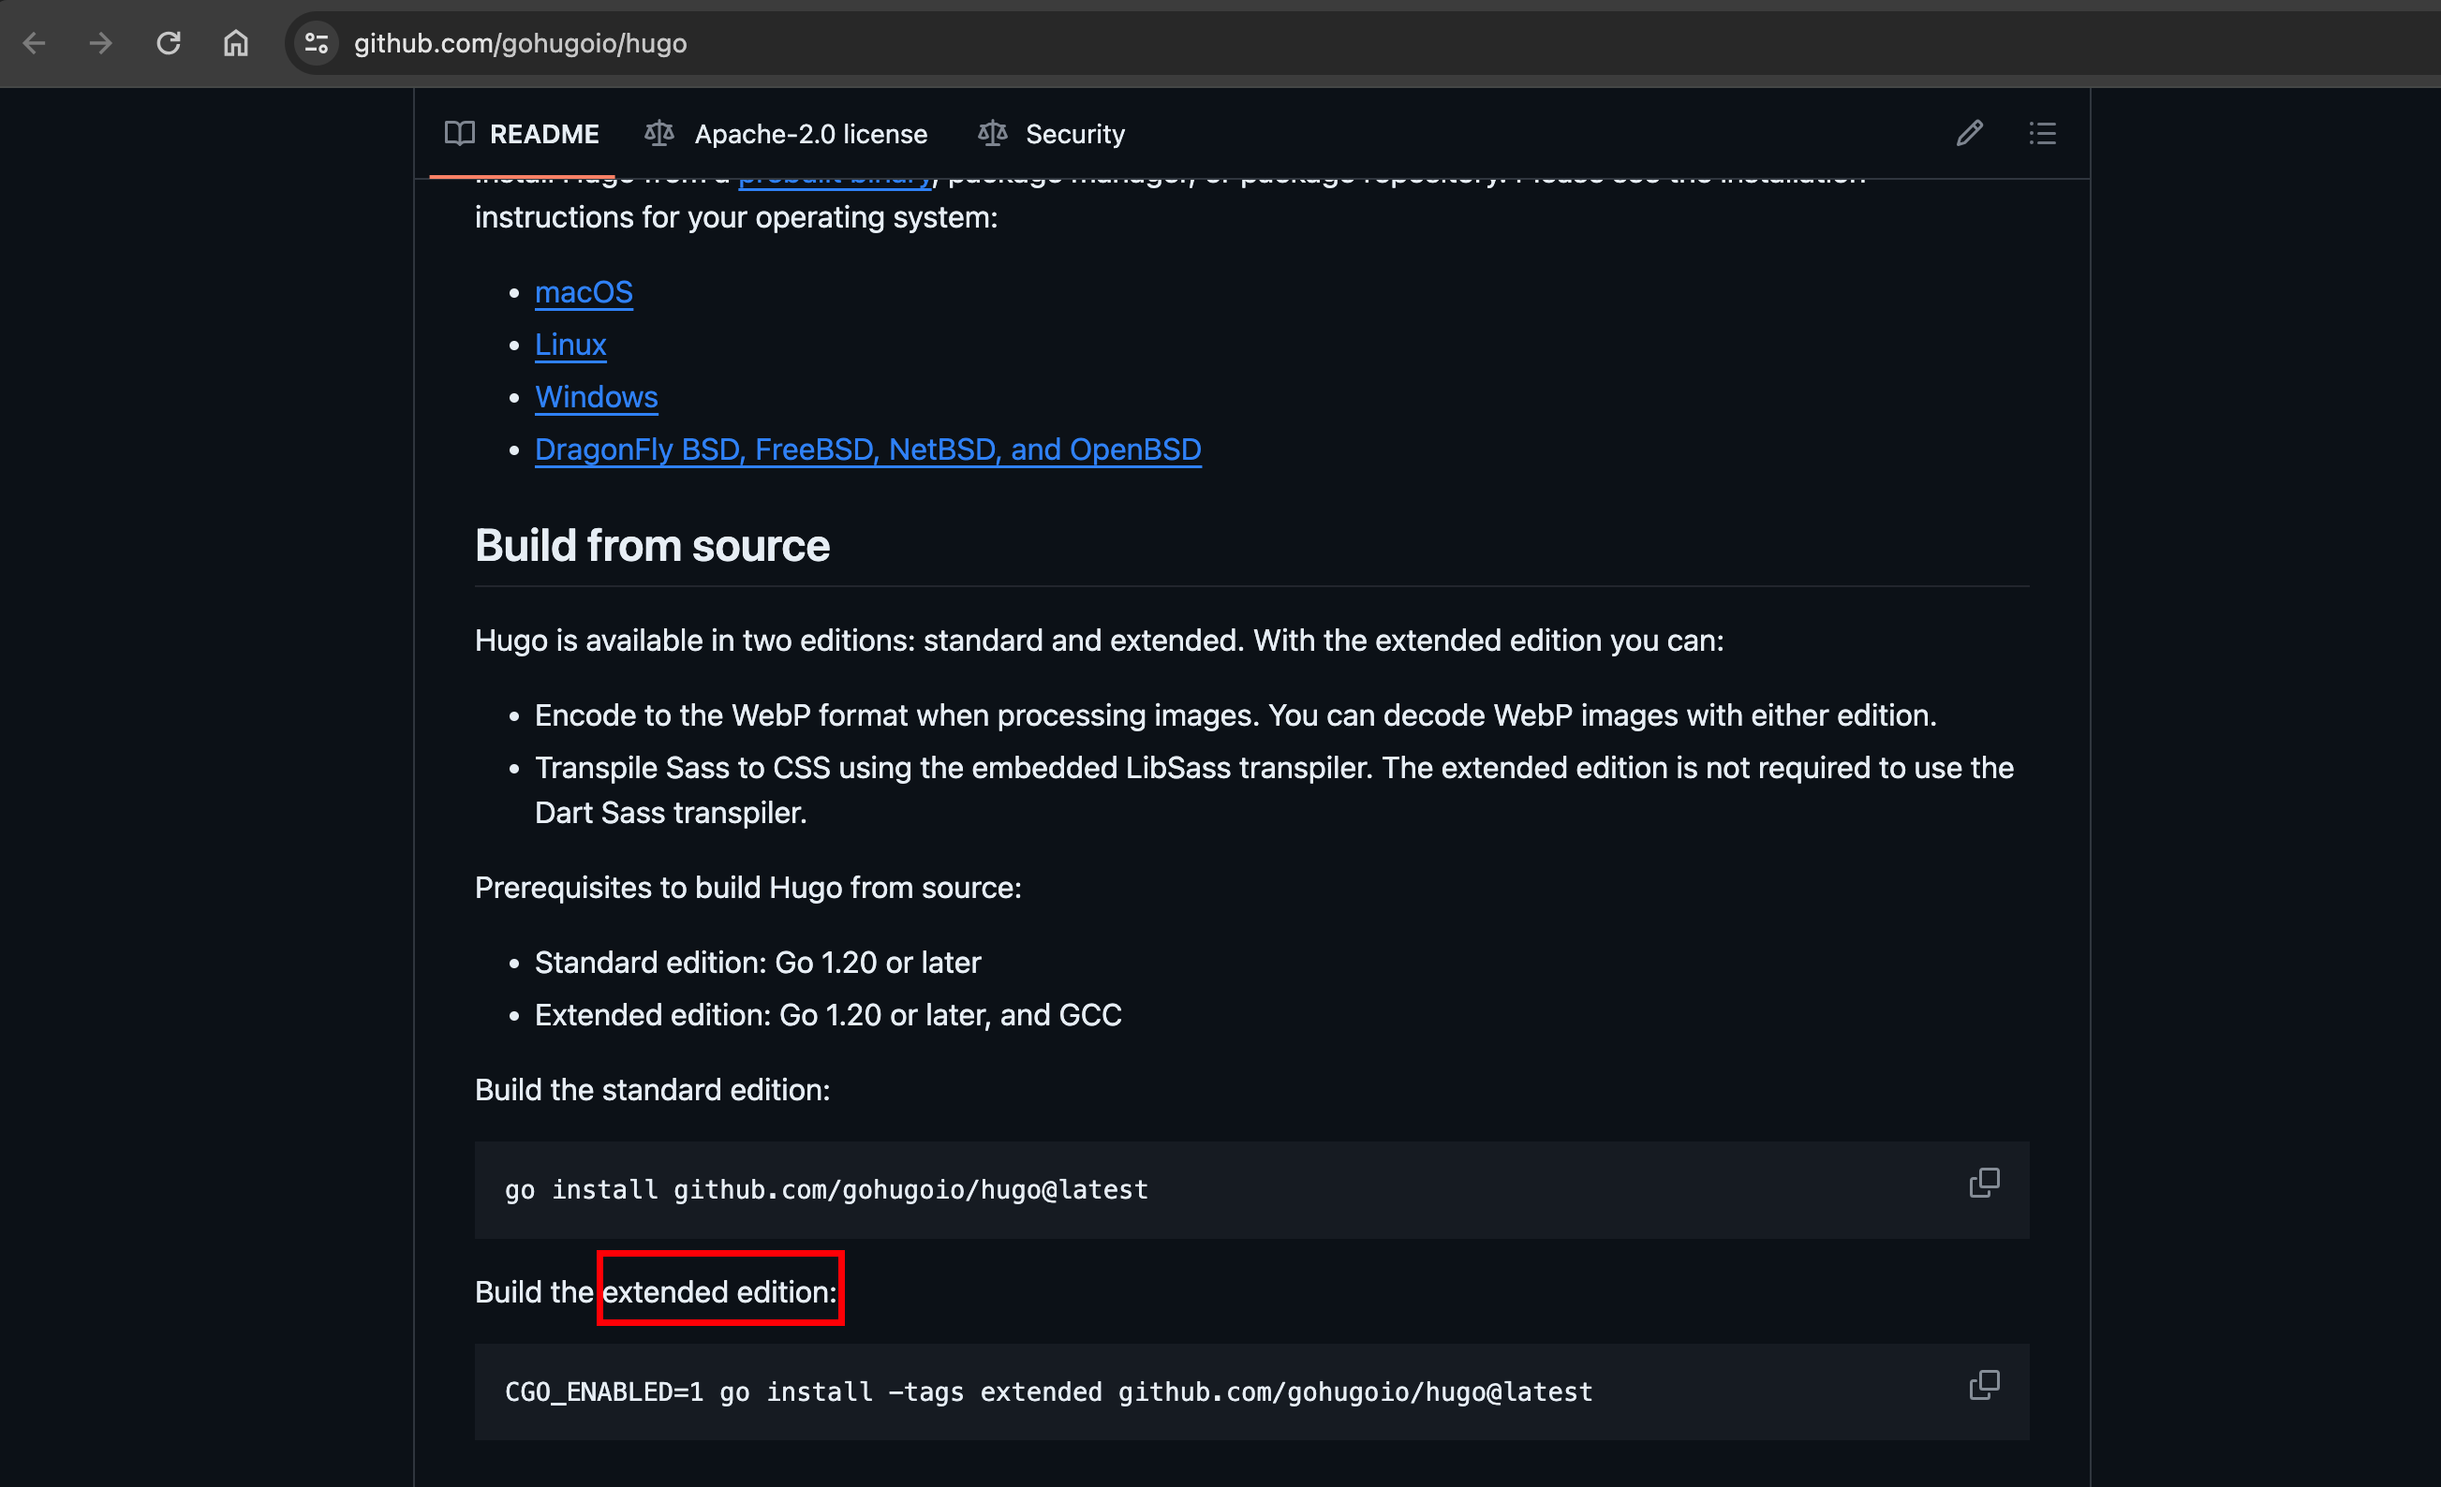Reload the current page

point(169,44)
